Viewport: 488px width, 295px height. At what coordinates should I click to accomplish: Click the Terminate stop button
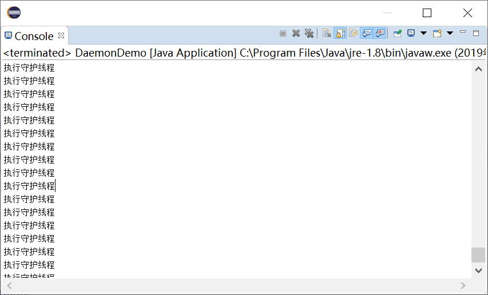(283, 33)
